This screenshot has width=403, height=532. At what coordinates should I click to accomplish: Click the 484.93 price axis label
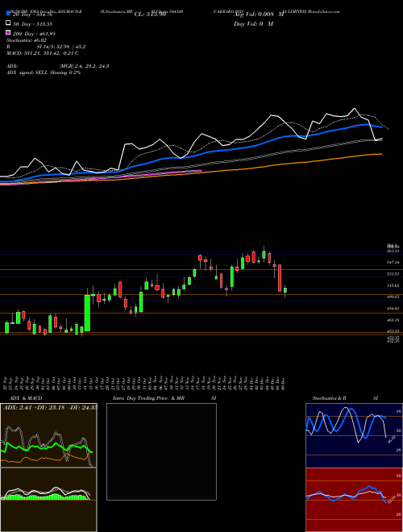tap(393, 309)
